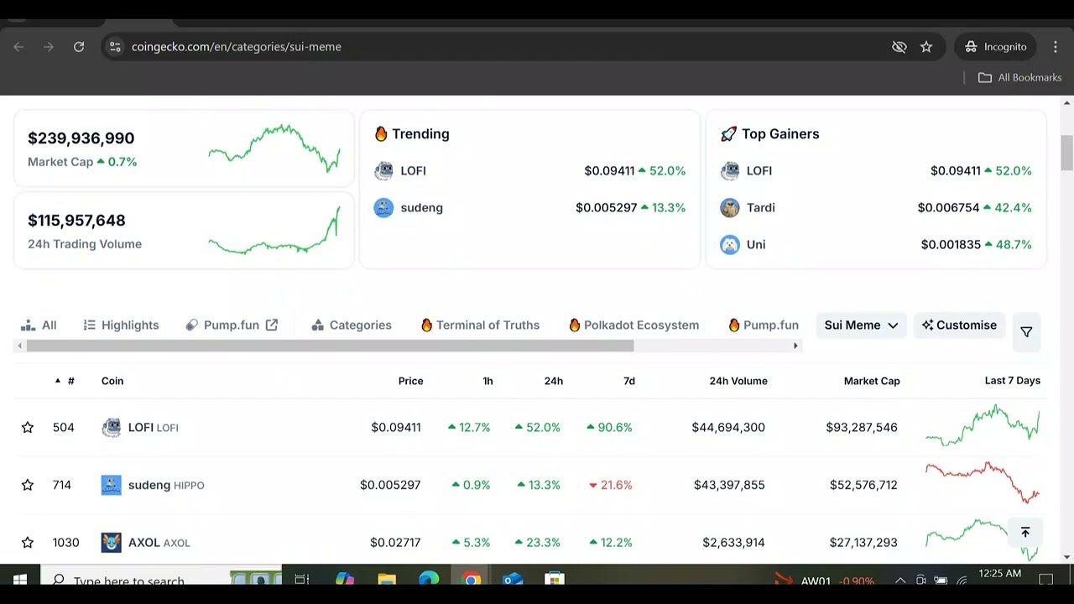Click the address bar URL

[x=237, y=47]
